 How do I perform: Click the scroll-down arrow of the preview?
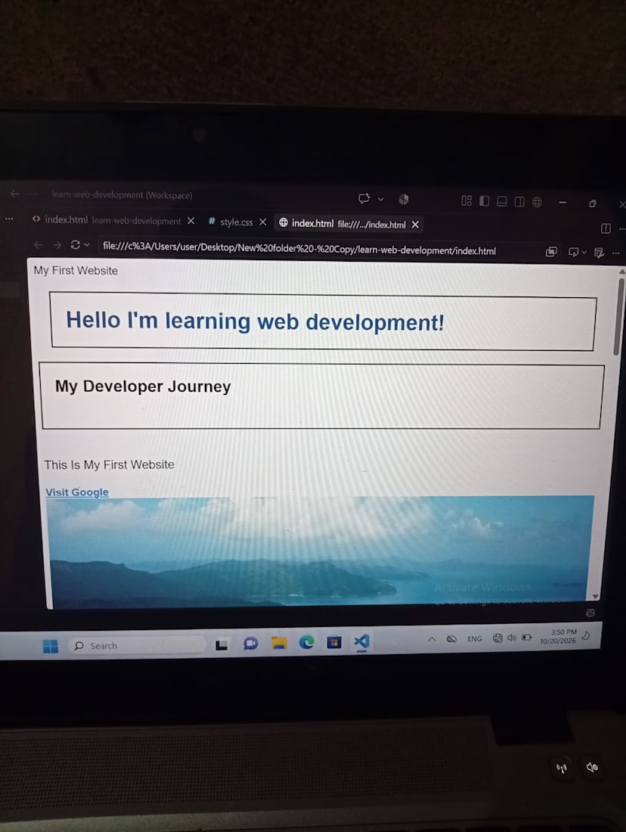tap(596, 597)
